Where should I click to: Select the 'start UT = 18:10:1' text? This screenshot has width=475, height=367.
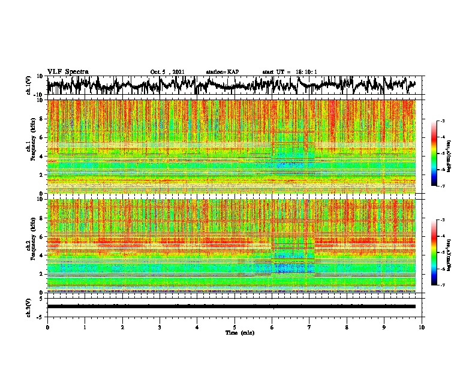point(290,72)
